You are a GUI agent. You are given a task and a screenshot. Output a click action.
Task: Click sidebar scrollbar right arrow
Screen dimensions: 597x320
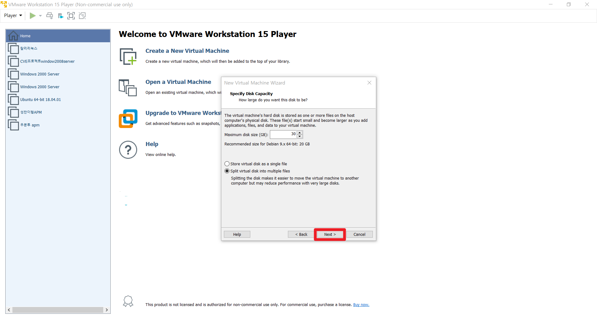107,310
